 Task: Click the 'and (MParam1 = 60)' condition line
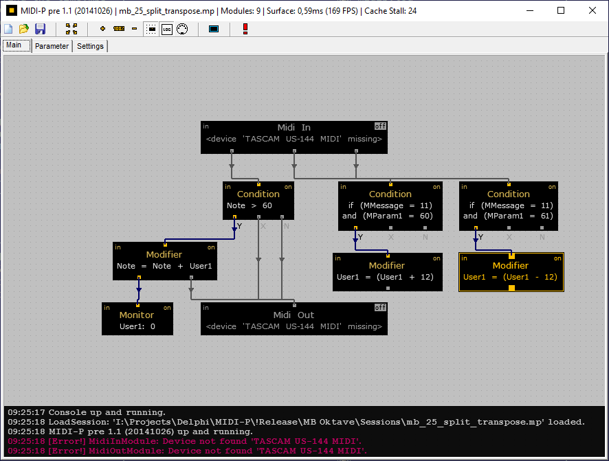pos(388,216)
